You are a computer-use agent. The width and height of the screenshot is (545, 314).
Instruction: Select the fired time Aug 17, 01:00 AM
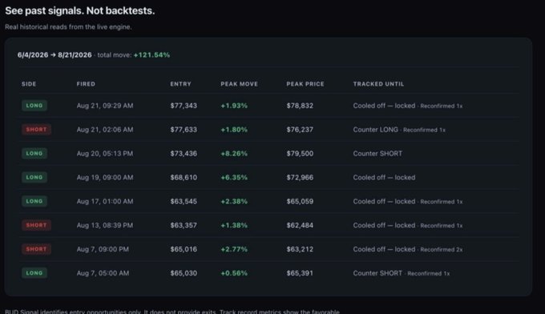(105, 202)
